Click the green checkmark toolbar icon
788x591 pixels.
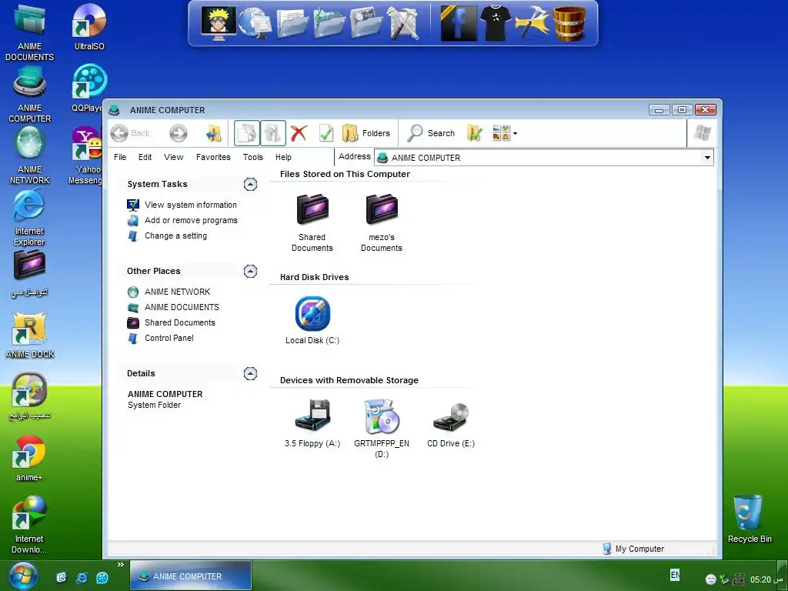click(x=326, y=133)
